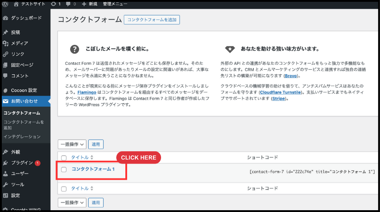Click the 固定ページ page icon
The height and width of the screenshot is (212, 380).
[x=5, y=65]
